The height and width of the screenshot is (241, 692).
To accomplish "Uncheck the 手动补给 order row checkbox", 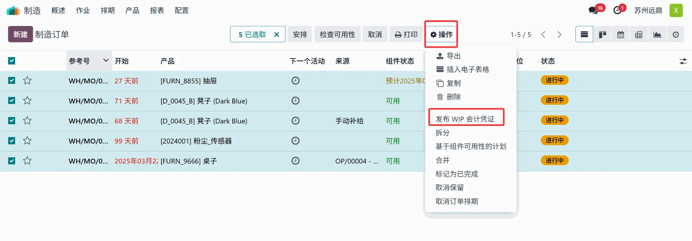I will [12, 120].
